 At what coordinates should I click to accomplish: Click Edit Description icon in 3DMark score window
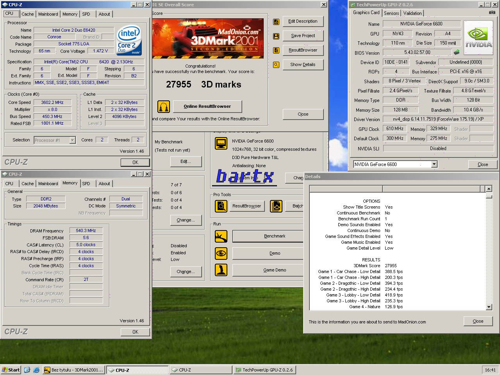(276, 21)
